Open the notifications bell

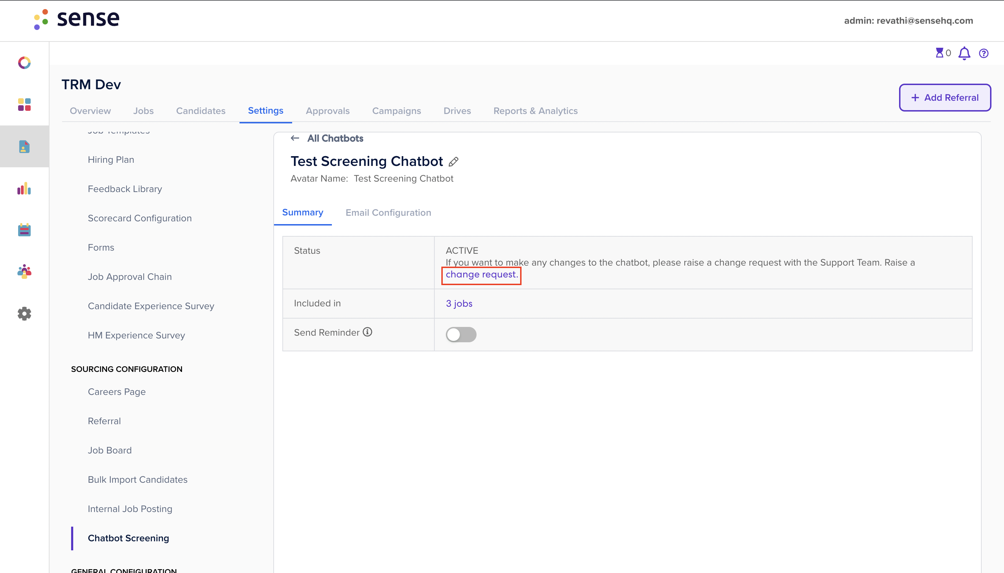click(964, 53)
